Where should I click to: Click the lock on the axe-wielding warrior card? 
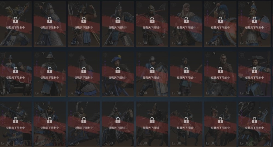tap(152, 20)
